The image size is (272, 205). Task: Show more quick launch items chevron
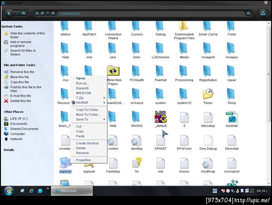(48, 189)
